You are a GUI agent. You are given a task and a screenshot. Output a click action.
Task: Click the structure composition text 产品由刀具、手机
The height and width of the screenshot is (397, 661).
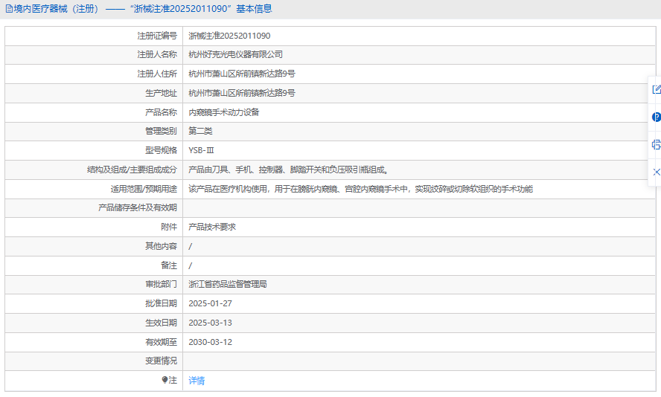click(x=220, y=170)
